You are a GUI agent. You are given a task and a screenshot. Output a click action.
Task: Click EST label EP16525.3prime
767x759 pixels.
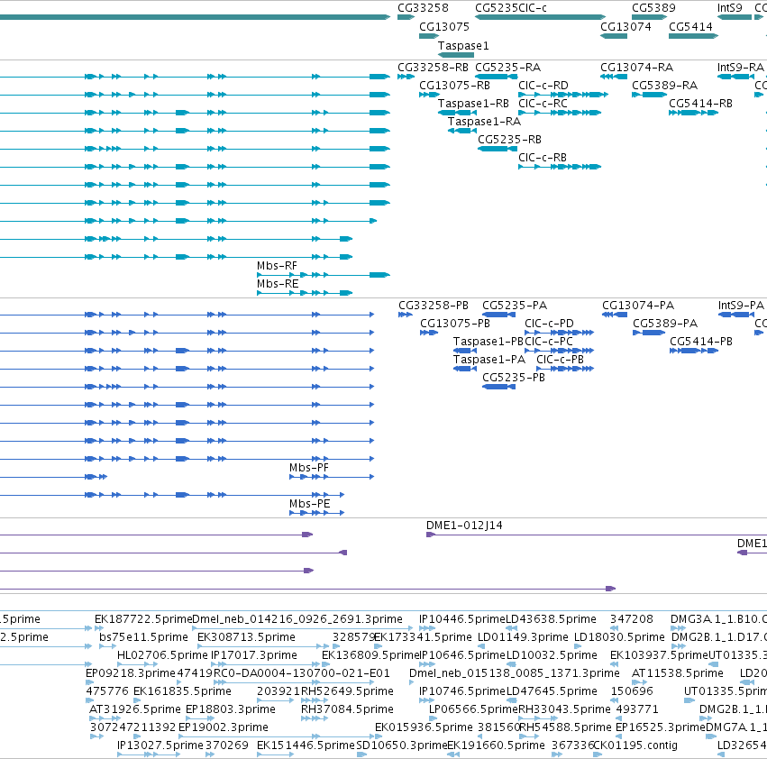661,728
